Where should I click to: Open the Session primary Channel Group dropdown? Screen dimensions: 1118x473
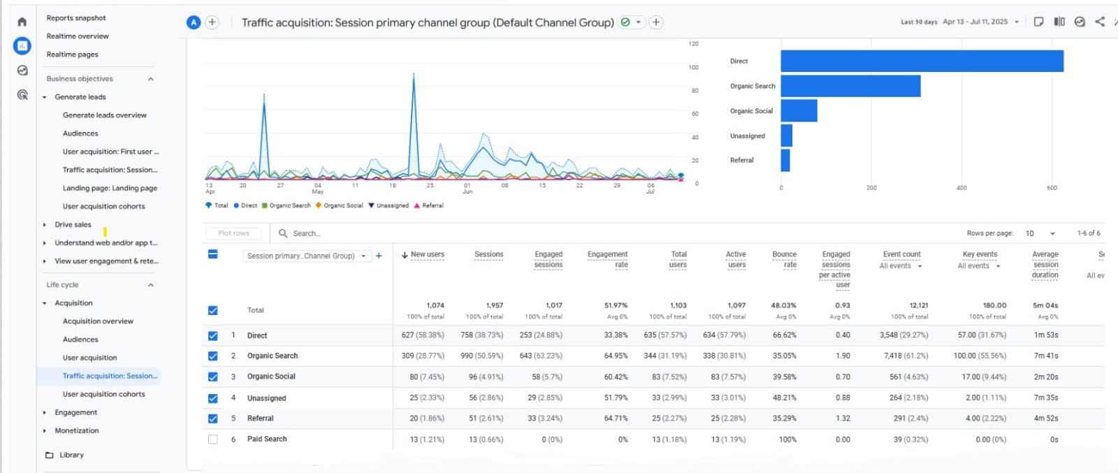[307, 256]
